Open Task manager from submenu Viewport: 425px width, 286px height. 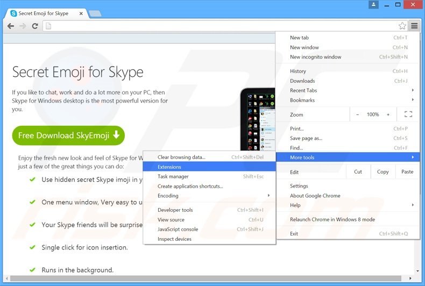pos(209,176)
